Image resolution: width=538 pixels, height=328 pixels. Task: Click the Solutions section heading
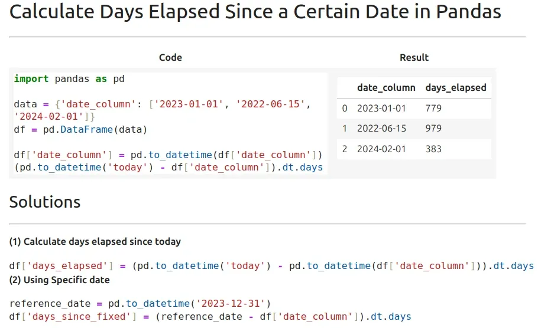click(44, 202)
